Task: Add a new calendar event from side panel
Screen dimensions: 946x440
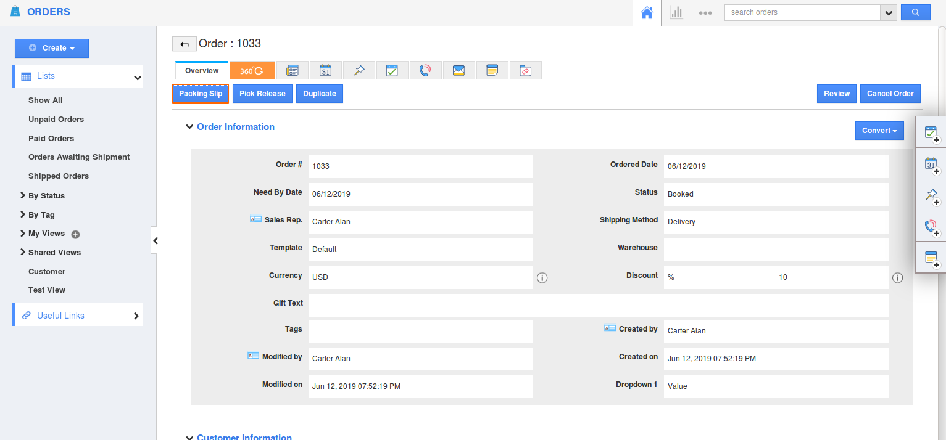Action: (x=931, y=164)
